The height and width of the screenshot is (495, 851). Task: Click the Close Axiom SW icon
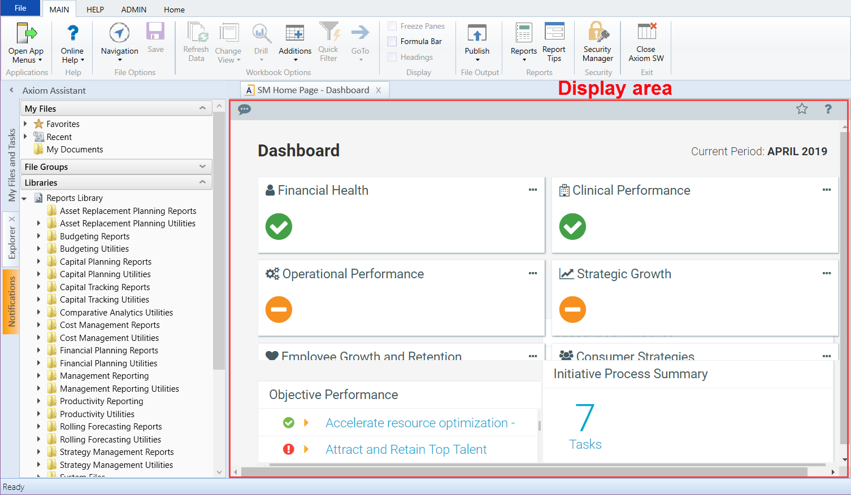pyautogui.click(x=646, y=34)
